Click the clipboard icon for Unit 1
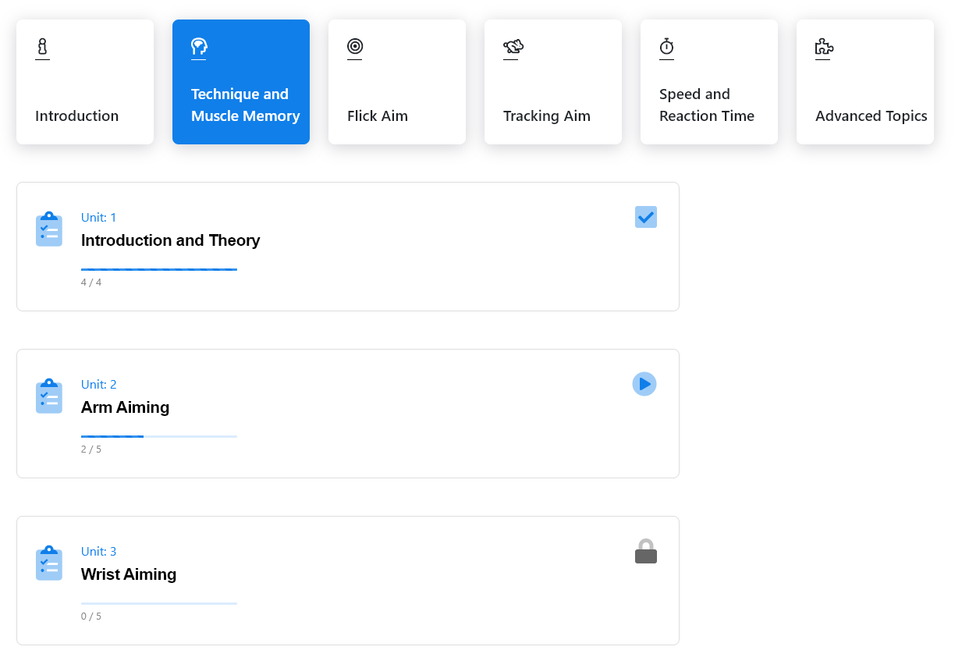 [49, 229]
